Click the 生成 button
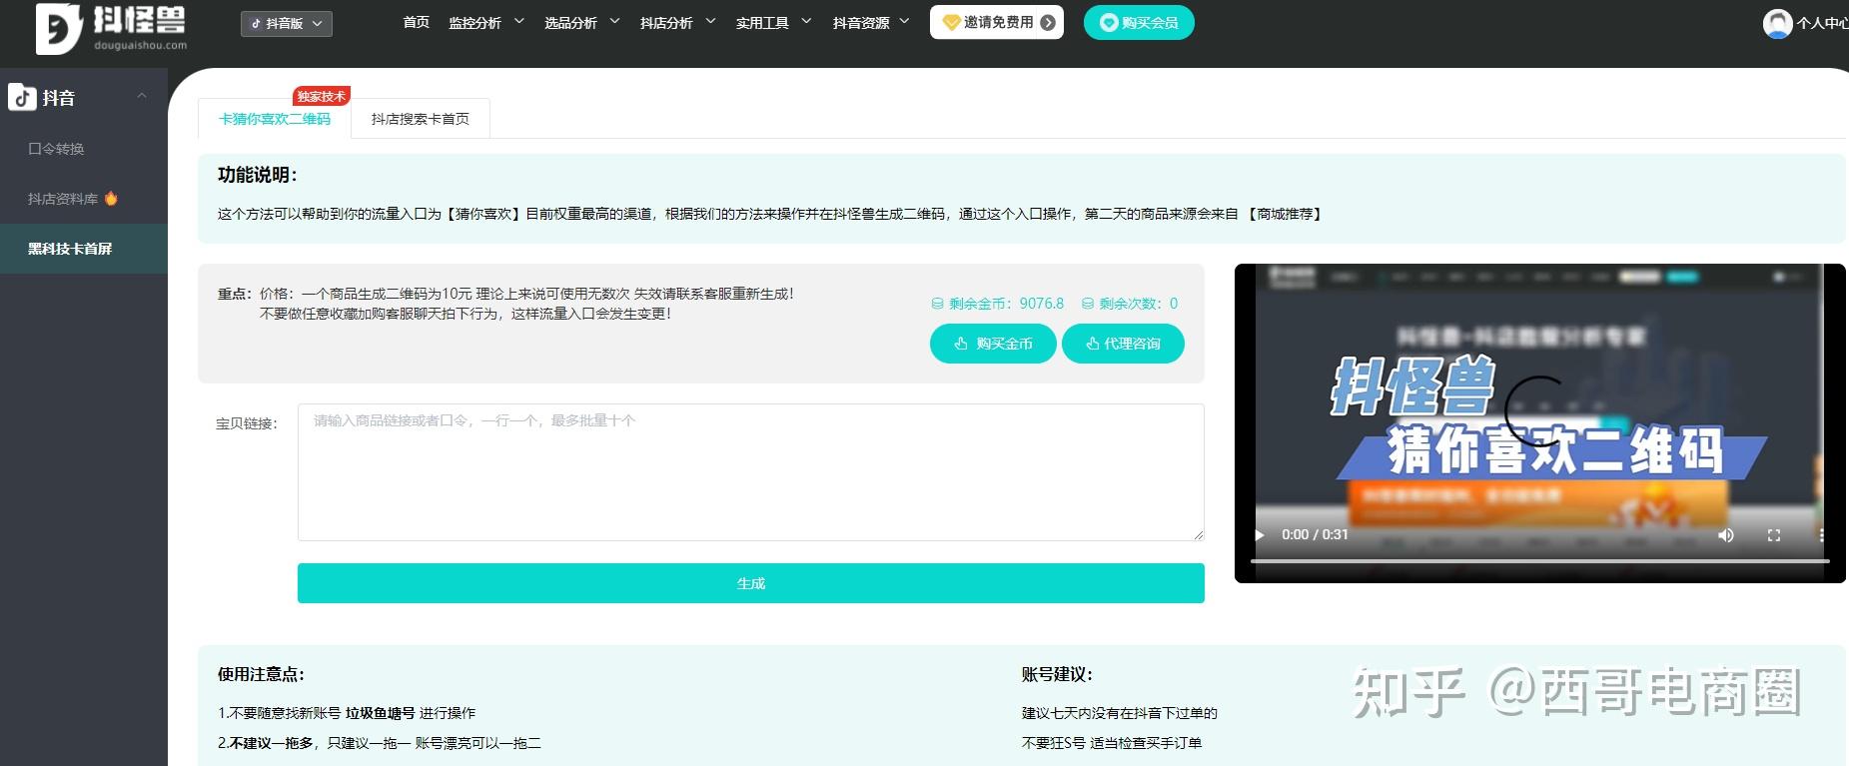 click(x=751, y=583)
